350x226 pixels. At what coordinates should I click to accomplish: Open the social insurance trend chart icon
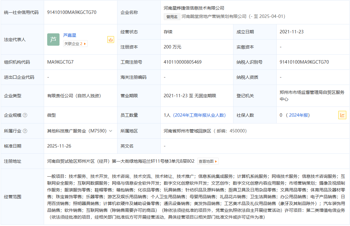[x=342, y=115]
